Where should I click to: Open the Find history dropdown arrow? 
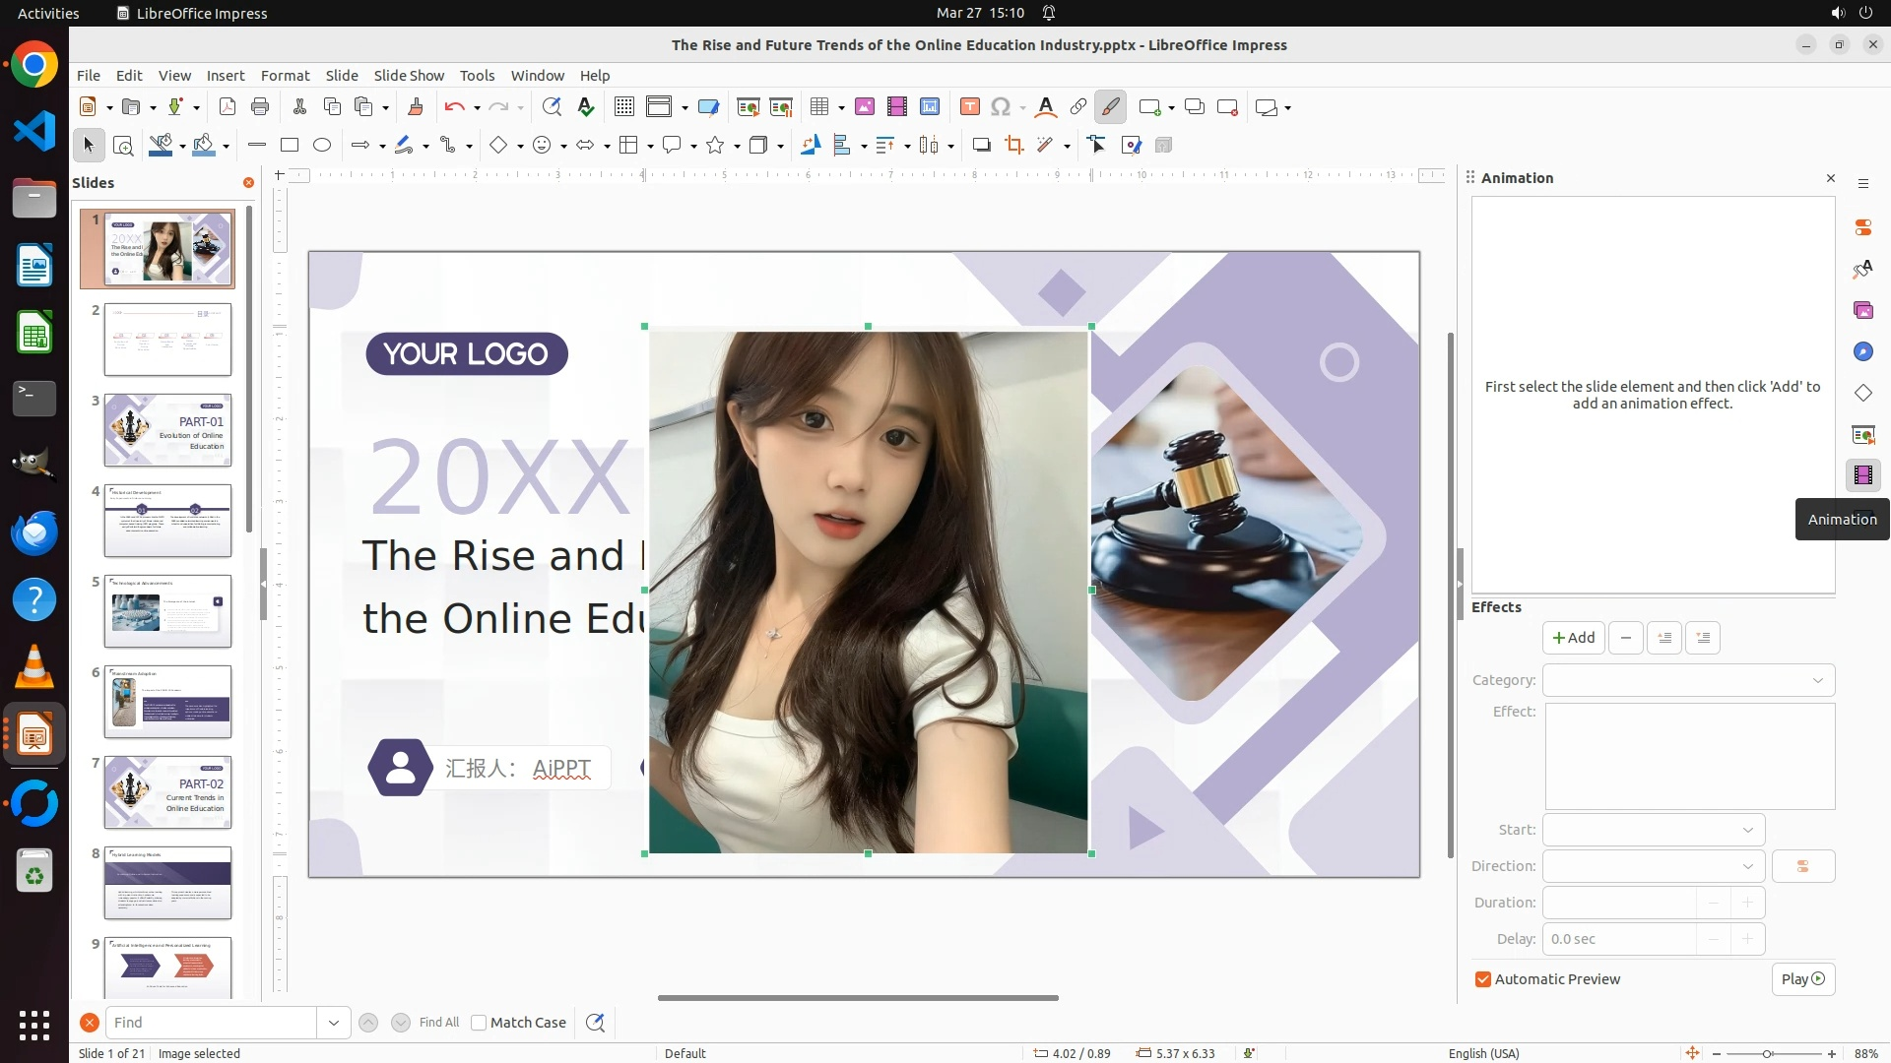334,1023
